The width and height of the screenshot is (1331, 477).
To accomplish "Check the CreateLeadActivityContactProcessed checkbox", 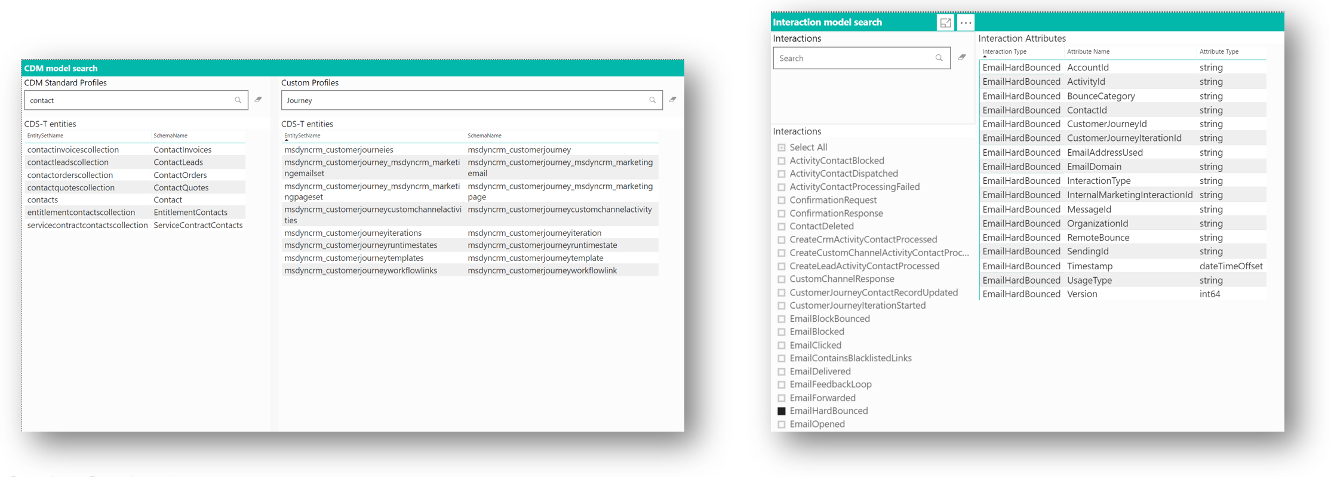I will pos(782,266).
